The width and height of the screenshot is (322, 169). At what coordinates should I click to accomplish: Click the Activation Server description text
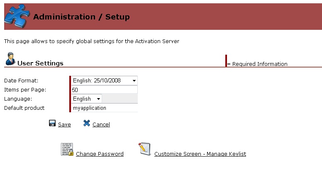pos(91,41)
